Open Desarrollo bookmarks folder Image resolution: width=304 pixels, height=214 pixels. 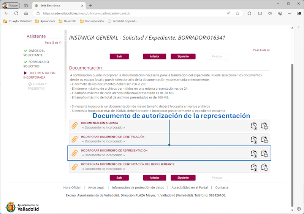[x=68, y=21]
